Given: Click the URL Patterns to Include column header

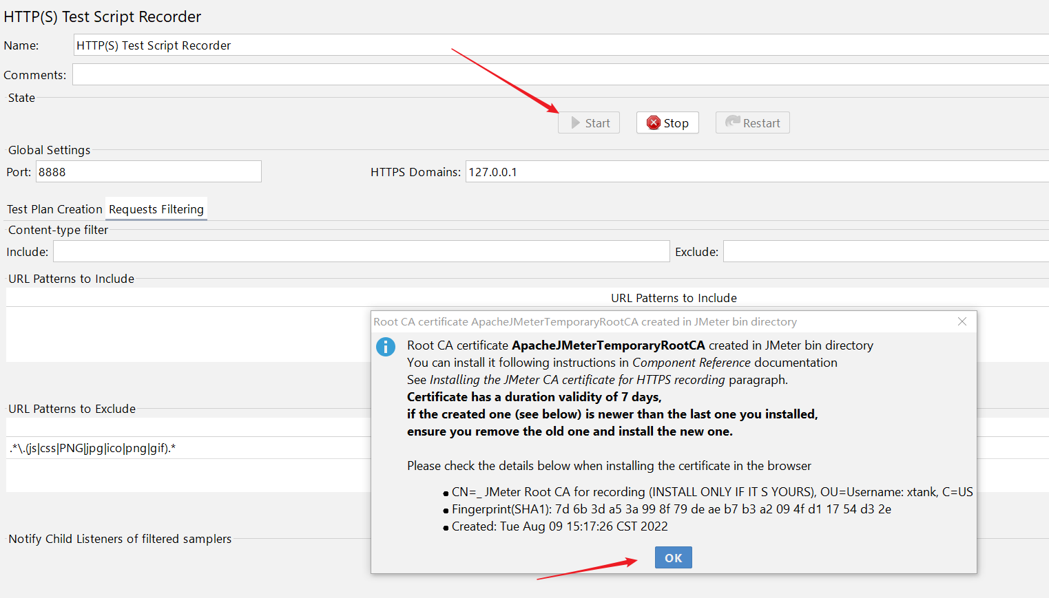Looking at the screenshot, I should [673, 298].
